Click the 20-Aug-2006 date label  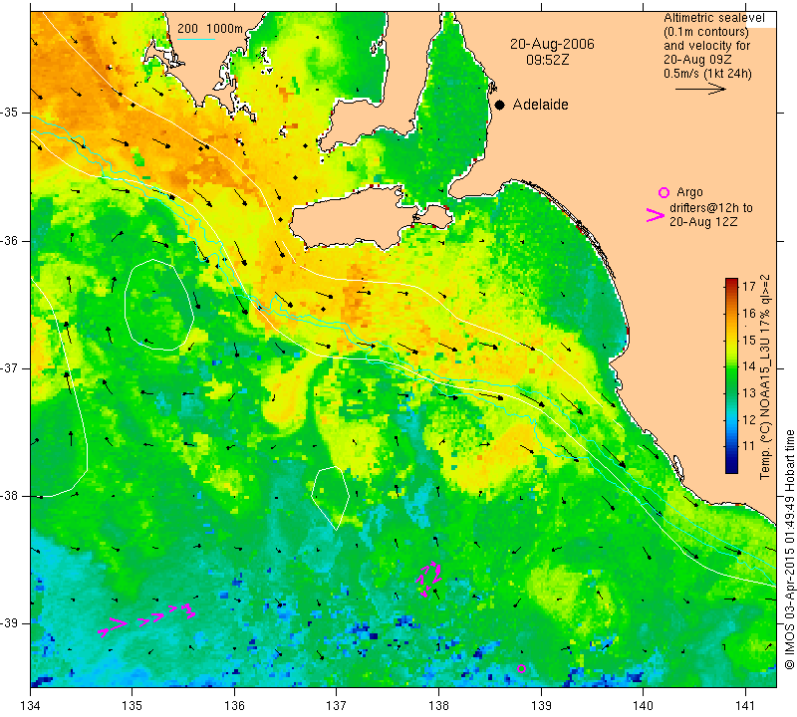point(552,44)
